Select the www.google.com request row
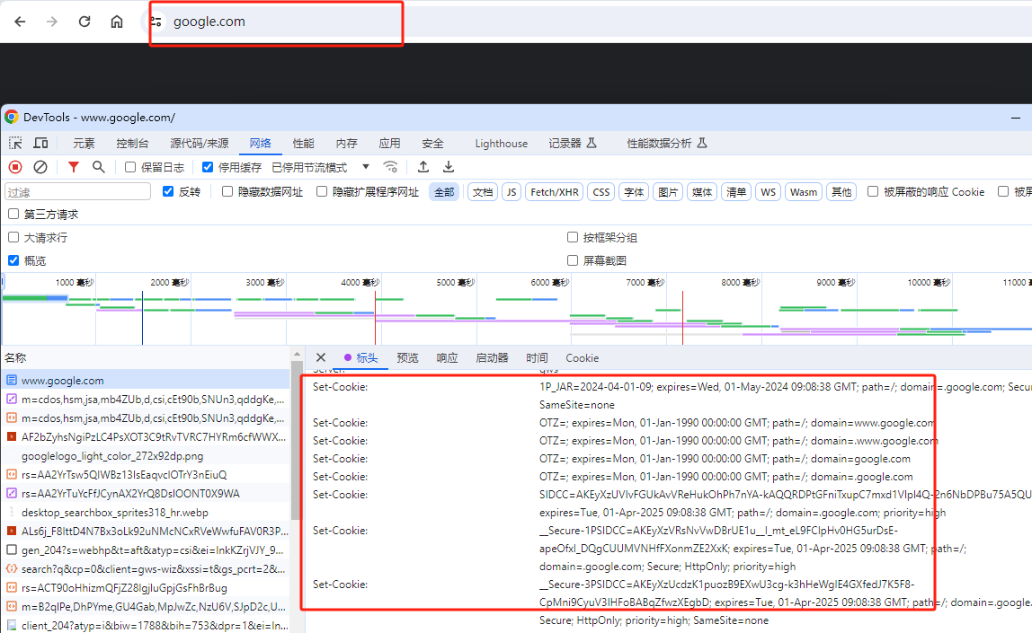The height and width of the screenshot is (633, 1032). pos(145,380)
